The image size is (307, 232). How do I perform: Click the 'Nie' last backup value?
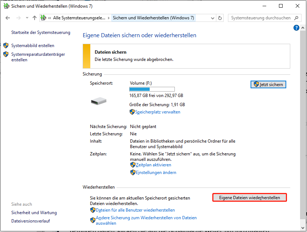point(133,134)
